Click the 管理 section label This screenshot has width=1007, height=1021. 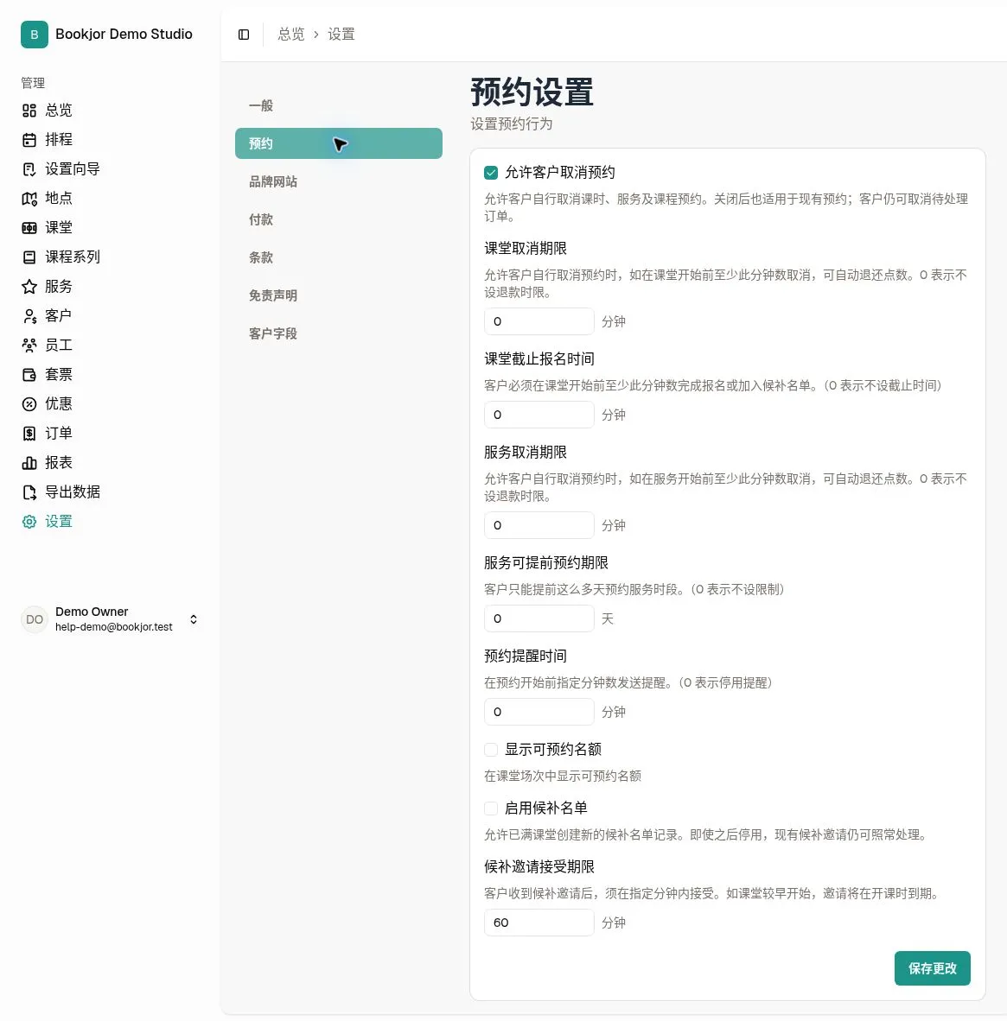33,83
